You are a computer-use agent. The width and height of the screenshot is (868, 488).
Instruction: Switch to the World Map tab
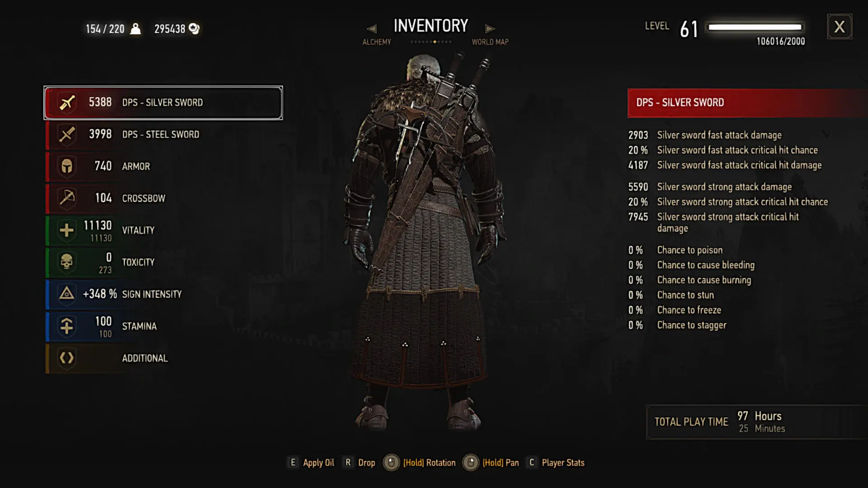click(x=490, y=42)
